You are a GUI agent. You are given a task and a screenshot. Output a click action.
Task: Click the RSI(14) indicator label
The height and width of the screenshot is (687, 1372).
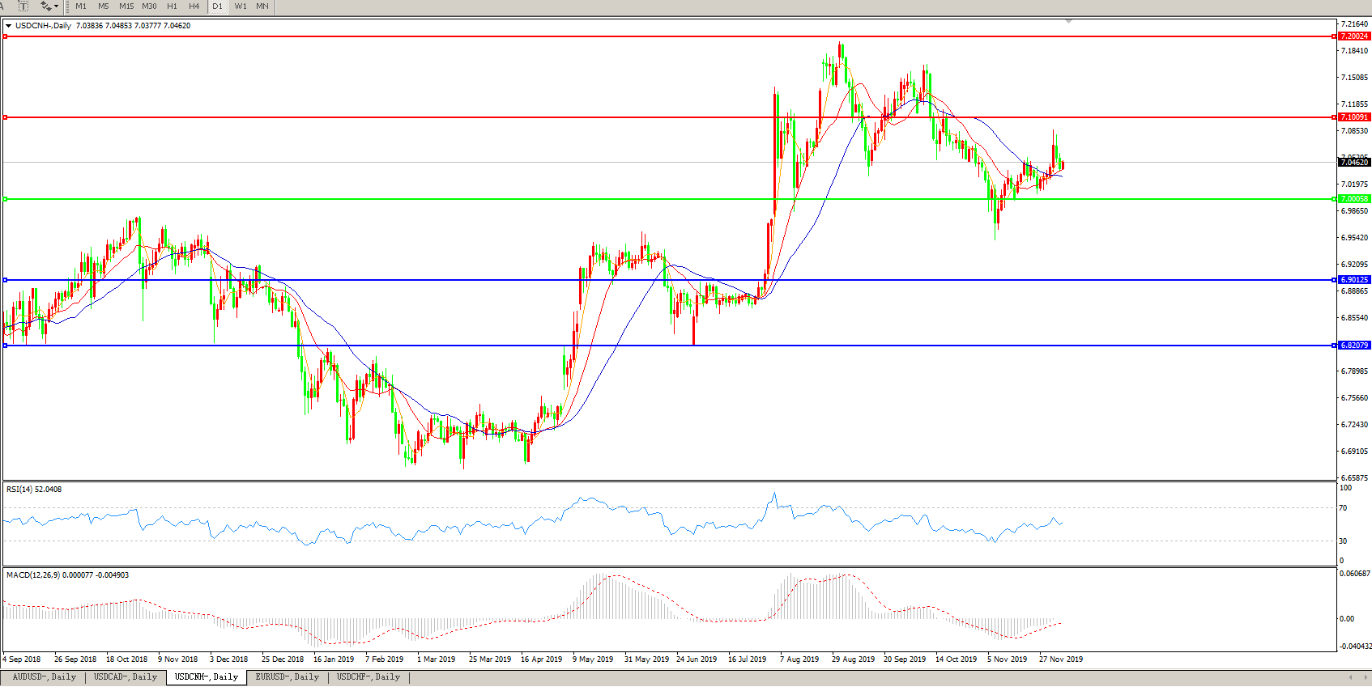(x=34, y=490)
